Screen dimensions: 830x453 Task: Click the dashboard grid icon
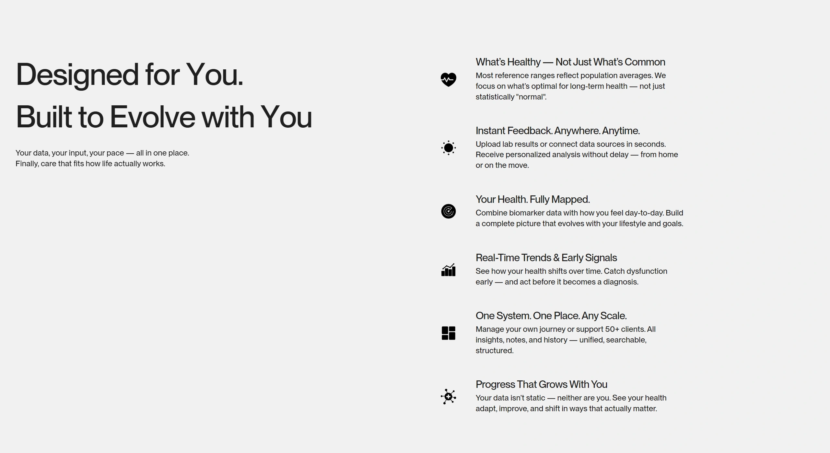click(448, 333)
